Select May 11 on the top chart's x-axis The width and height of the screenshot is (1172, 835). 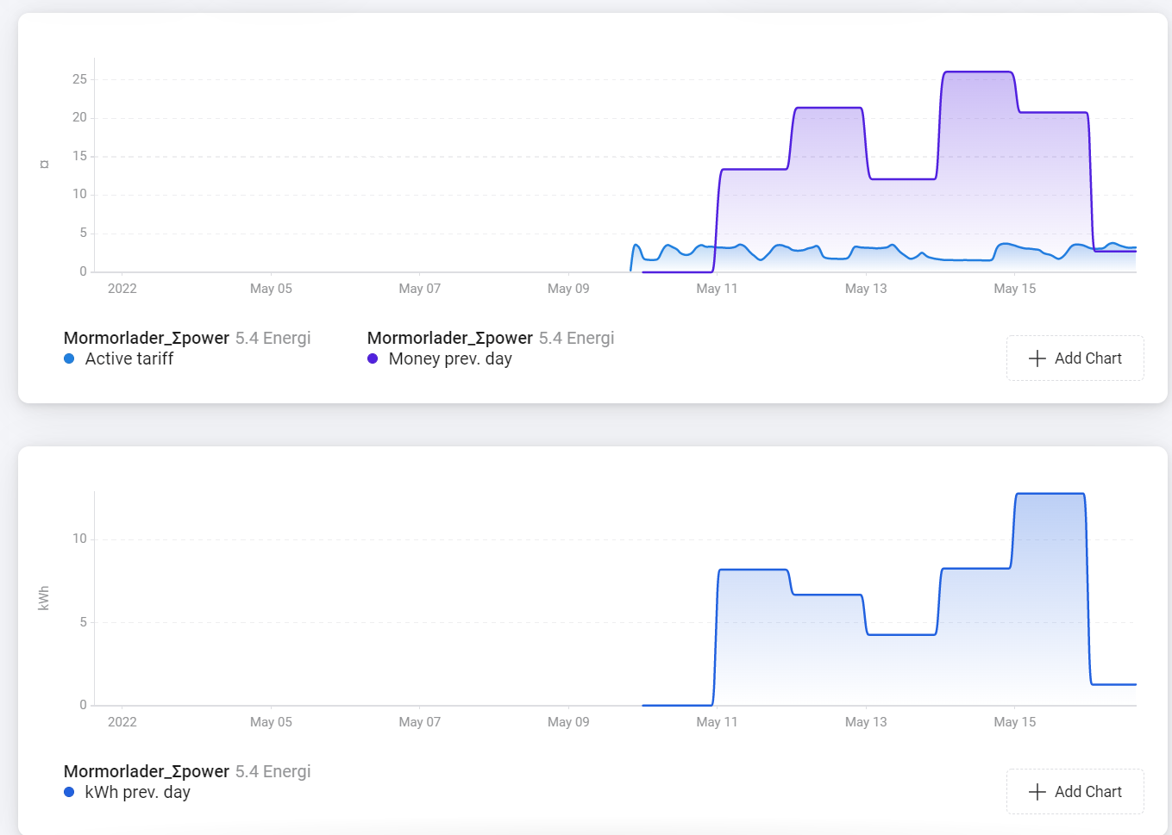click(717, 289)
